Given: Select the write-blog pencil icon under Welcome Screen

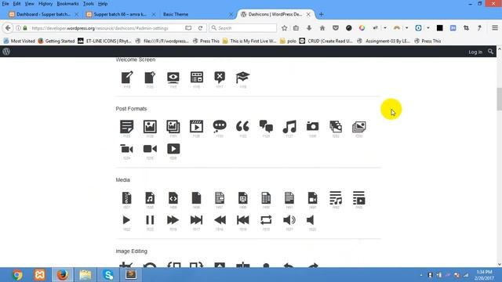Looking at the screenshot, I should 127,78.
